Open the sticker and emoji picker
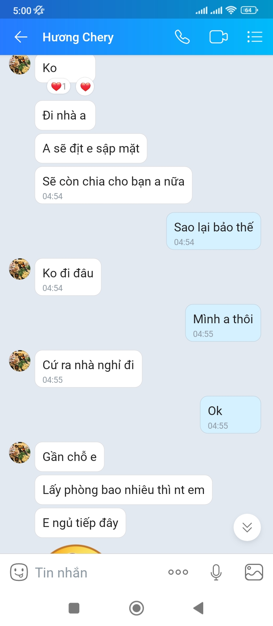 tap(19, 572)
